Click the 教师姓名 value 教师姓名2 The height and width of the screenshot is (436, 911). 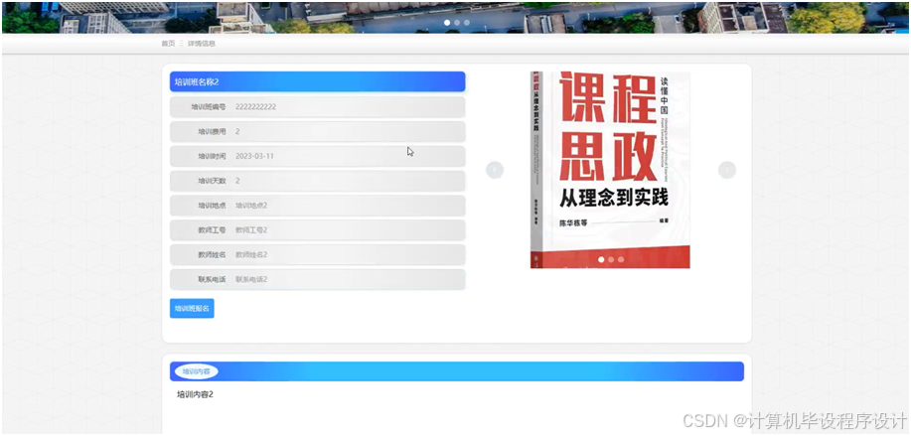(x=251, y=255)
